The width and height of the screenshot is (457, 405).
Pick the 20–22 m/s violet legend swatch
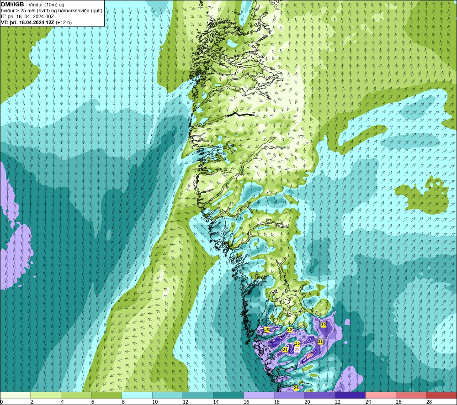point(320,395)
